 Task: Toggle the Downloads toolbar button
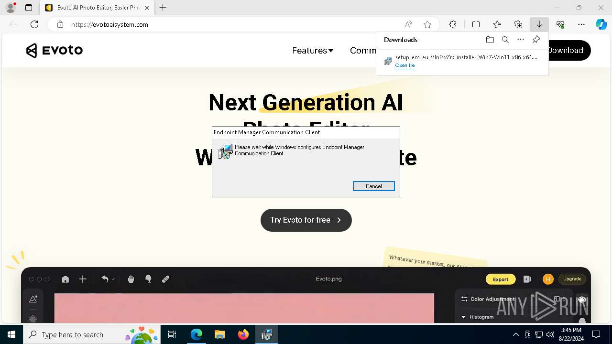click(x=539, y=24)
